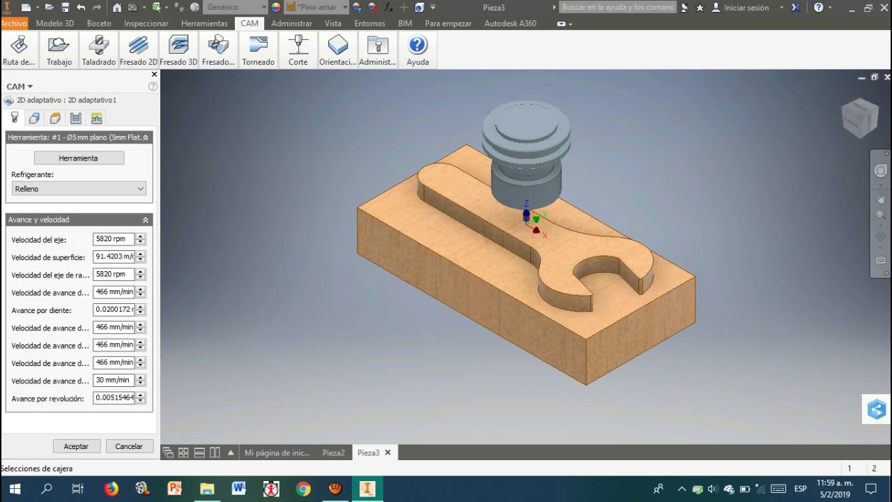Open the Torneado turning tool
892x502 pixels.
[258, 50]
